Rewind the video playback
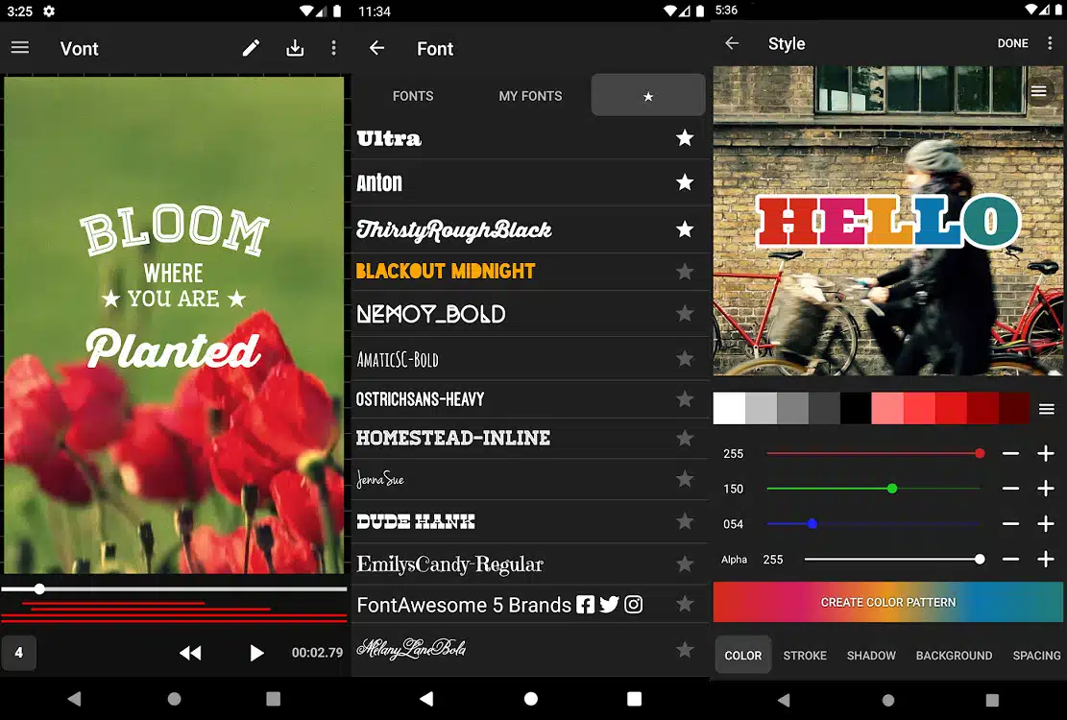This screenshot has width=1067, height=720. click(x=190, y=653)
